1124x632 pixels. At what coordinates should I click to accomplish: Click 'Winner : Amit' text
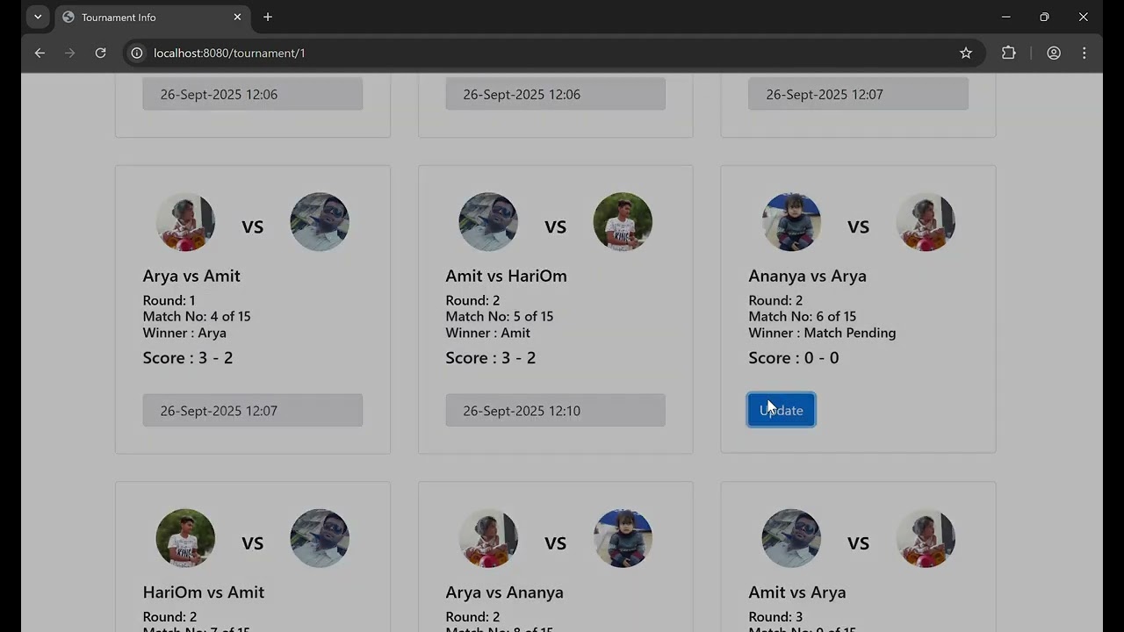tap(488, 333)
